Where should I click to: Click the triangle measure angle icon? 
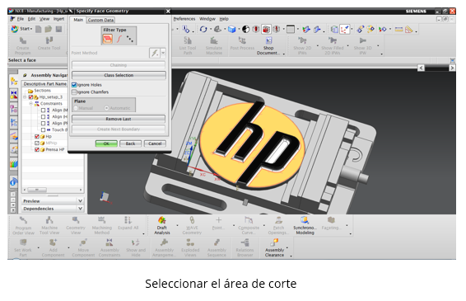pos(409,29)
